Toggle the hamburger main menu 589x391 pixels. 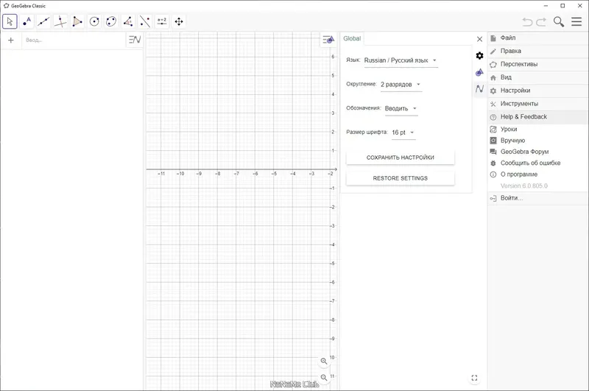click(x=576, y=21)
